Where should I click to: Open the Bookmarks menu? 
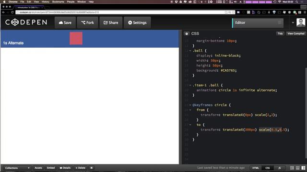pos(58,2)
